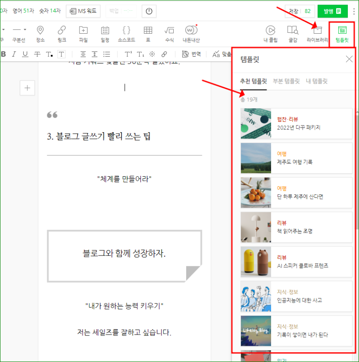Image resolution: width=359 pixels, height=362 pixels.
Task: Publish post with 발행 button
Action: click(x=332, y=11)
